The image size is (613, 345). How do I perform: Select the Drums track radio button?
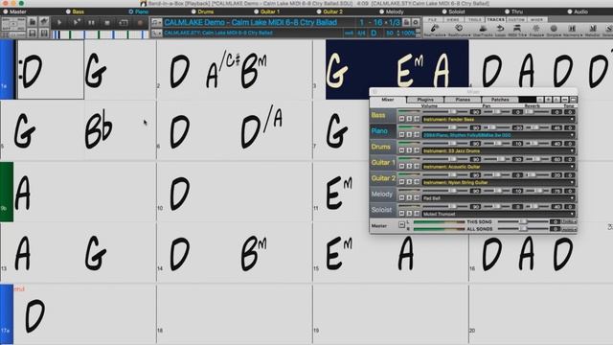pos(193,11)
